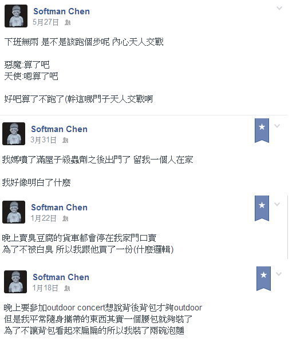The width and height of the screenshot is (308, 343).
Task: Open the options chevron on the 1月18日 post
Action: [x=279, y=274]
